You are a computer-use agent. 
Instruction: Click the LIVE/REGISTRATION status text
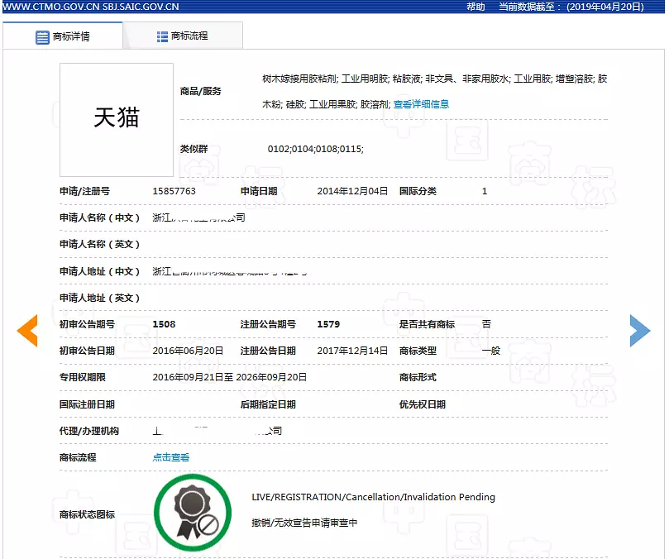coord(373,497)
